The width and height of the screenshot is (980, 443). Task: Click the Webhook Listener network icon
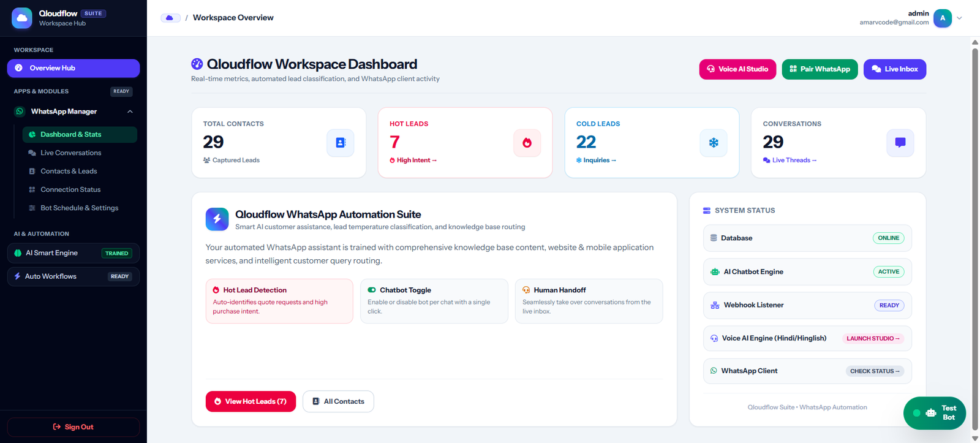coord(715,305)
